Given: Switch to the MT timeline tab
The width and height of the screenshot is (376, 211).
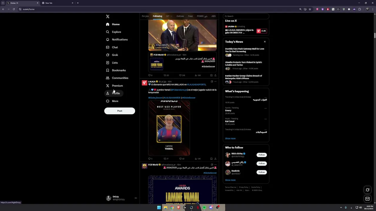Looking at the screenshot, I should (x=169, y=16).
